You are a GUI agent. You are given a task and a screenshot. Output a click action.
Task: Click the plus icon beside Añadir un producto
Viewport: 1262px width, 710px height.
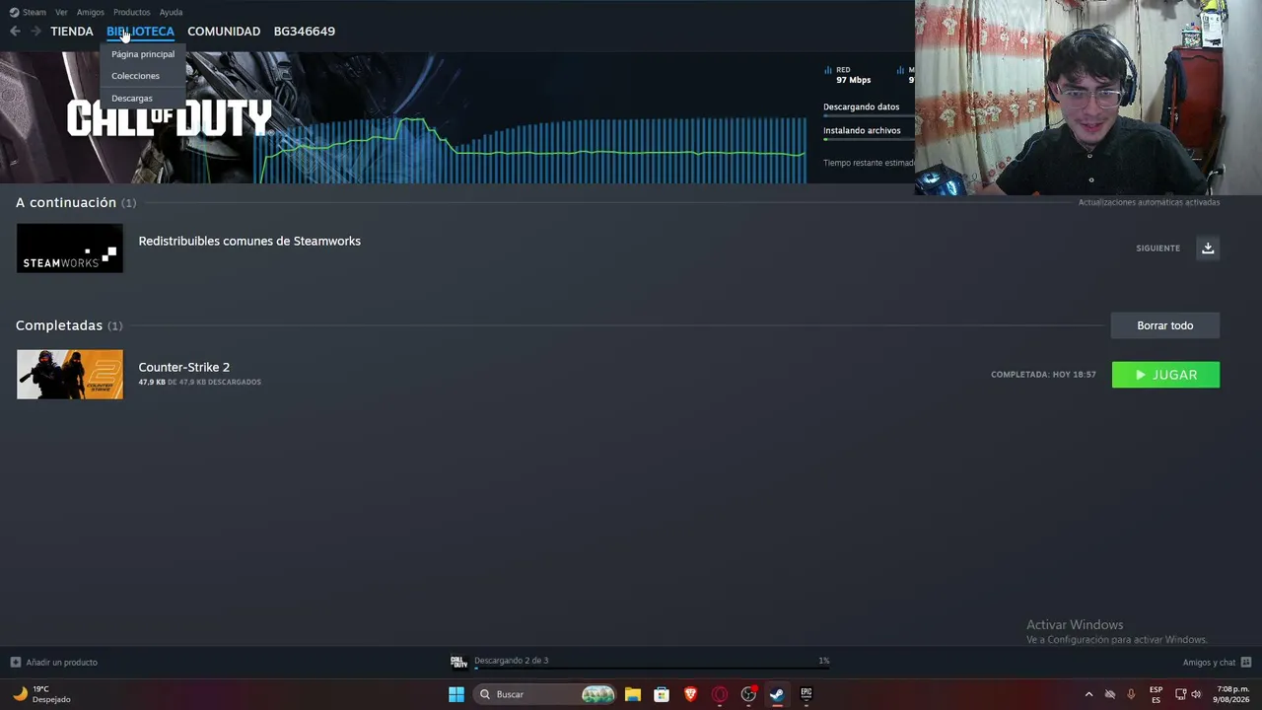click(x=15, y=662)
